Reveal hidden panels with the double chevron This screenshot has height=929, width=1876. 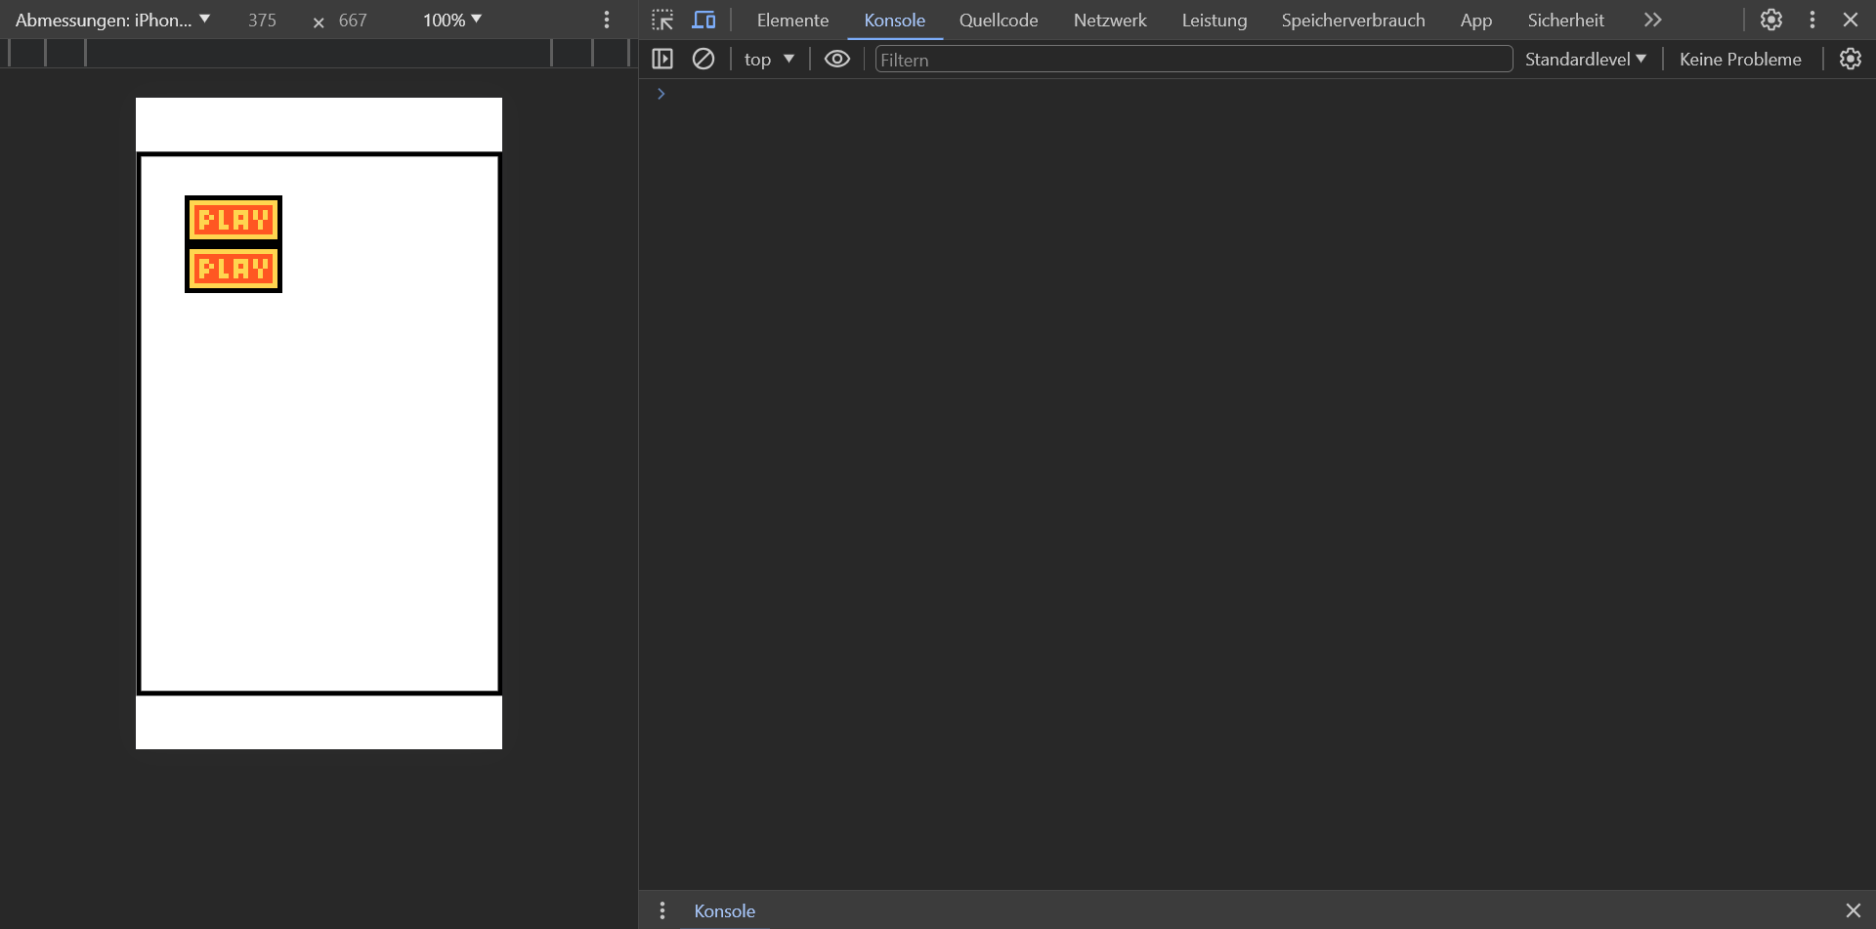(1652, 20)
